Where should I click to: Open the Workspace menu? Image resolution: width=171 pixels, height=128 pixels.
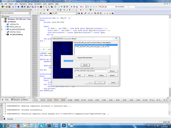tap(23, 4)
